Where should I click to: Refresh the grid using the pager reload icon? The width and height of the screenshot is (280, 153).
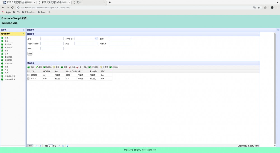(67, 146)
